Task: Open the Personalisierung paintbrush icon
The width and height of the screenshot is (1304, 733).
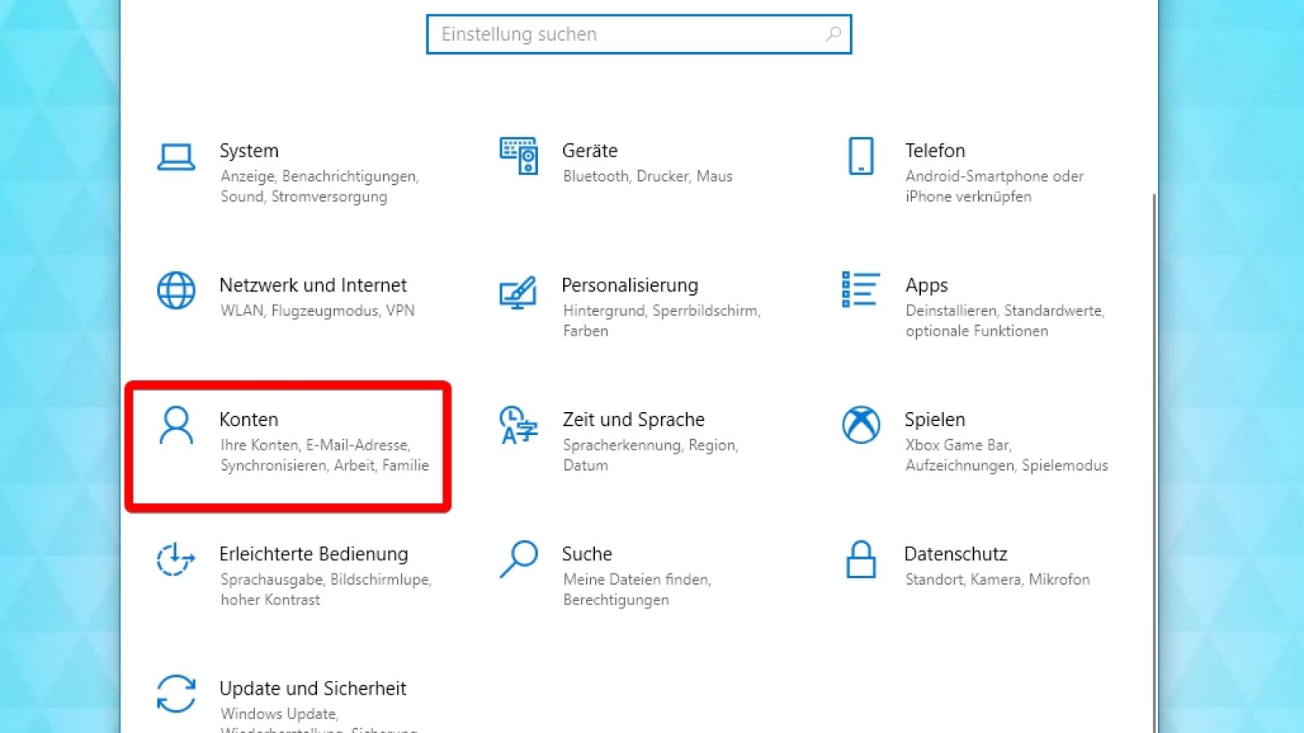Action: pyautogui.click(x=518, y=292)
